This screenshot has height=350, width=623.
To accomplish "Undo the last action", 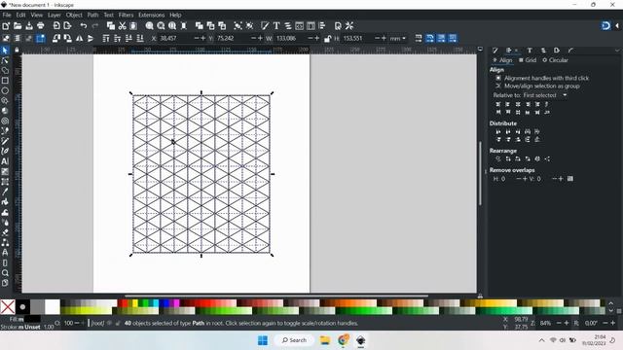I will 84,26.
